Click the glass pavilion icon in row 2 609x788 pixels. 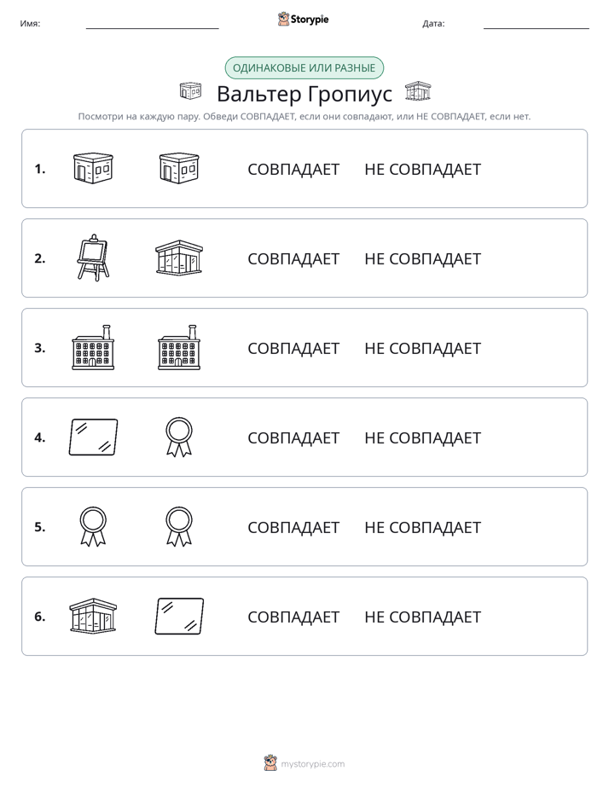[179, 258]
